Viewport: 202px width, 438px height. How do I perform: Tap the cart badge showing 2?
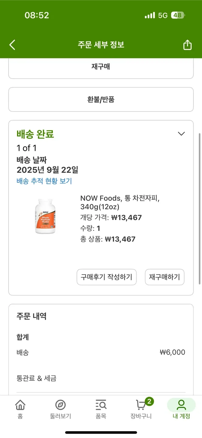pos(149,401)
